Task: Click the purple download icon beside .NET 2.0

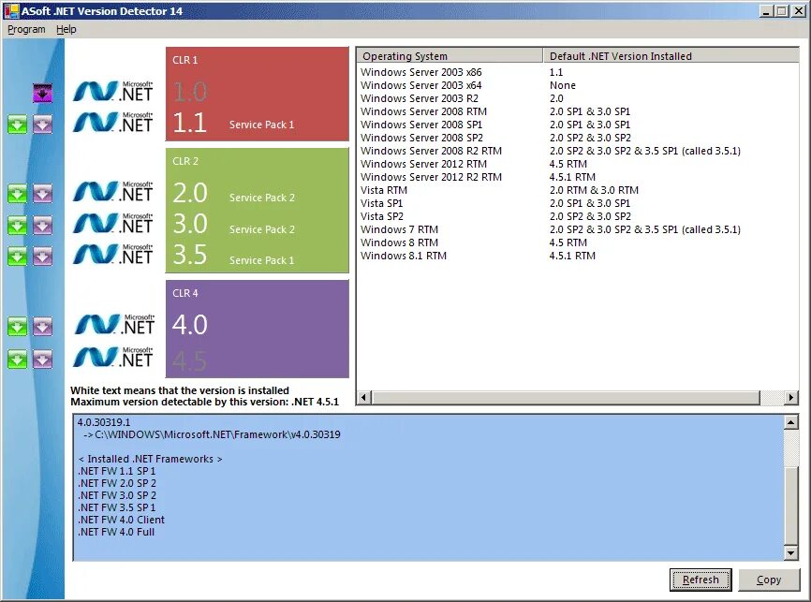Action: (x=42, y=194)
